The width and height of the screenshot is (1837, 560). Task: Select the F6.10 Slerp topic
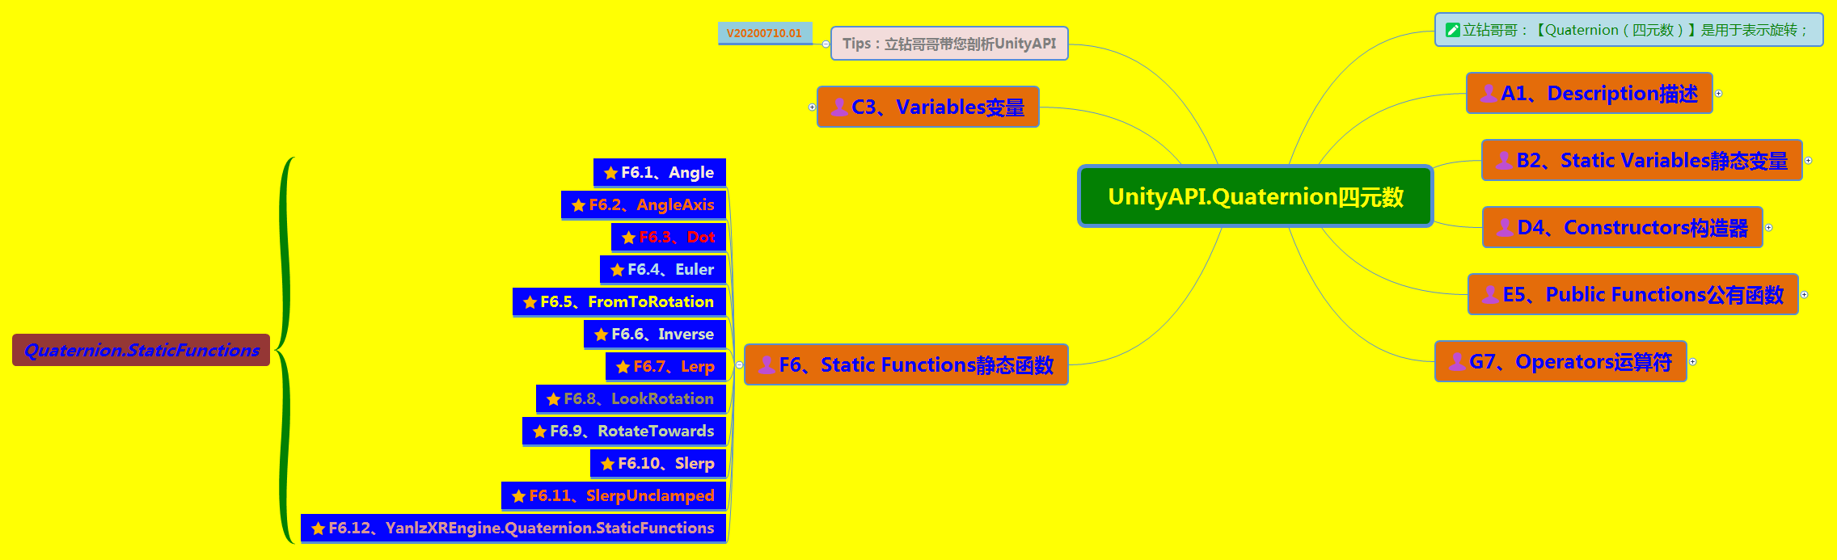point(658,464)
